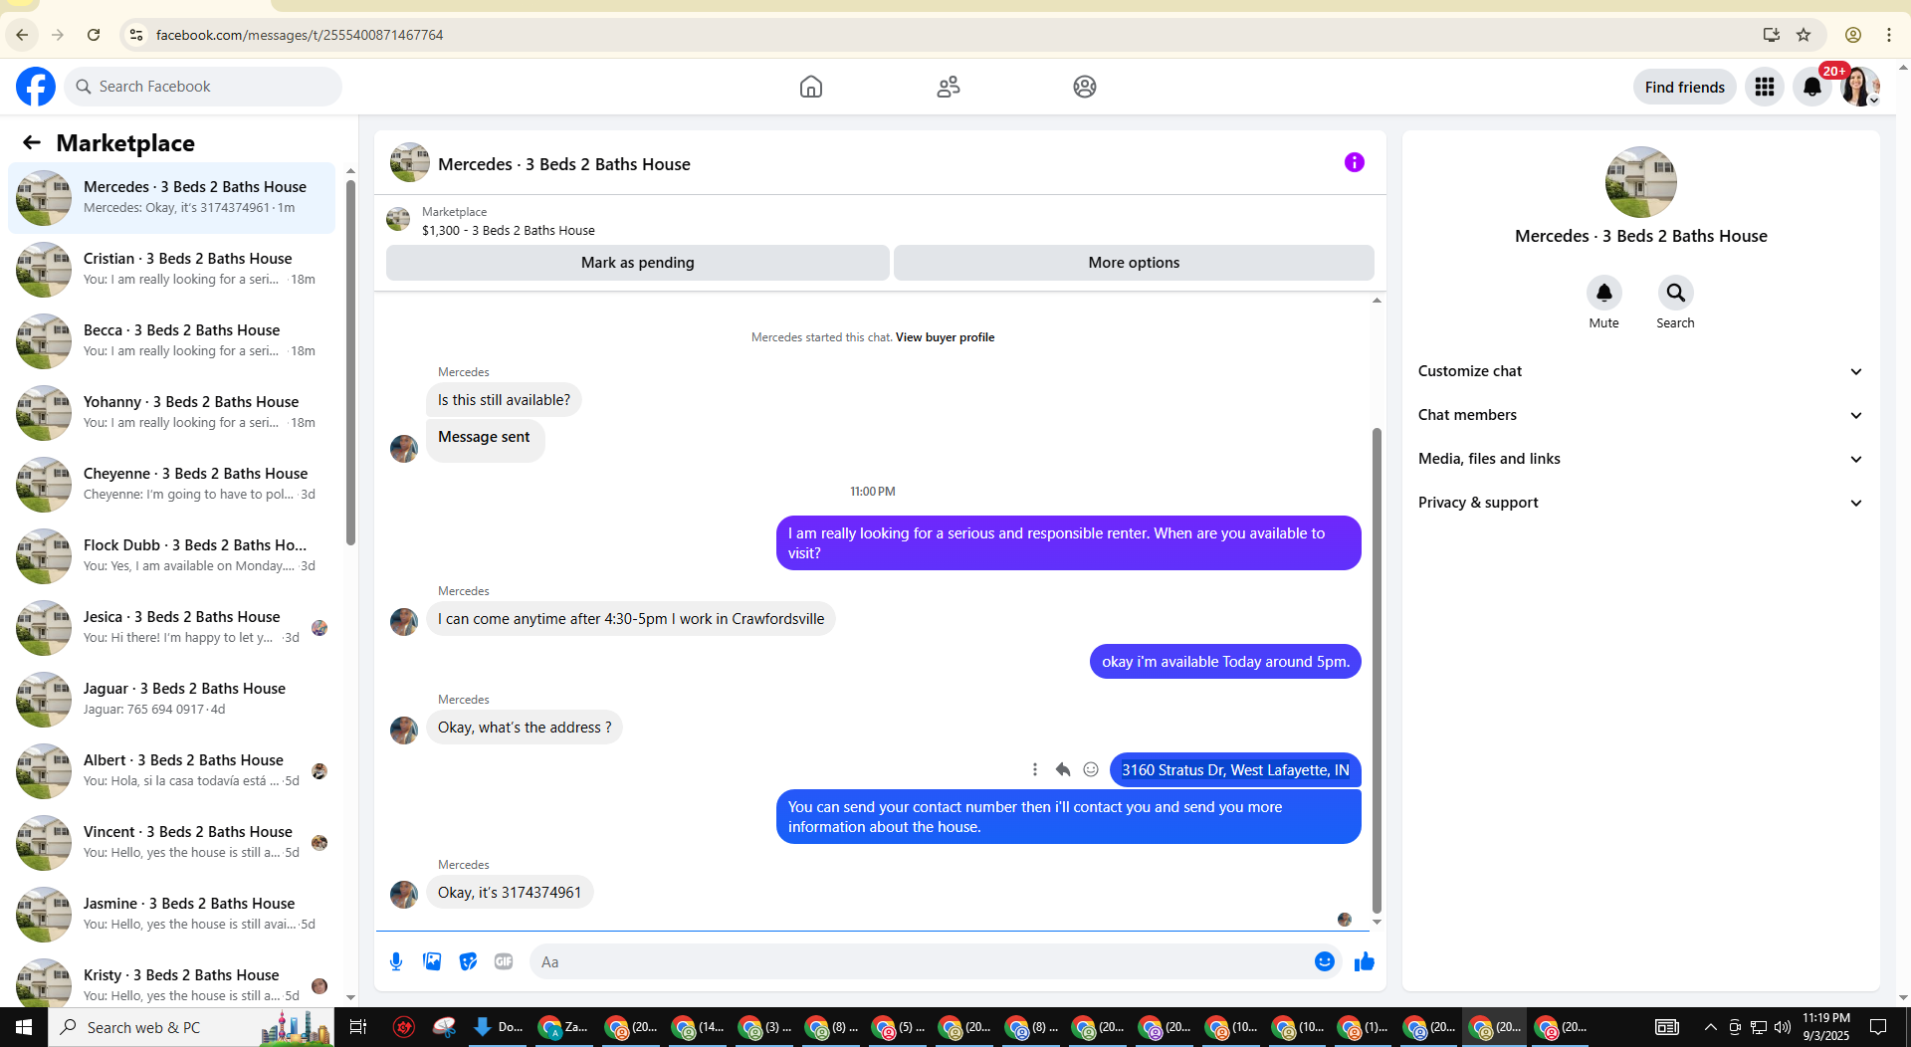Click the browser address bar URL
The image size is (1911, 1047).
[300, 35]
